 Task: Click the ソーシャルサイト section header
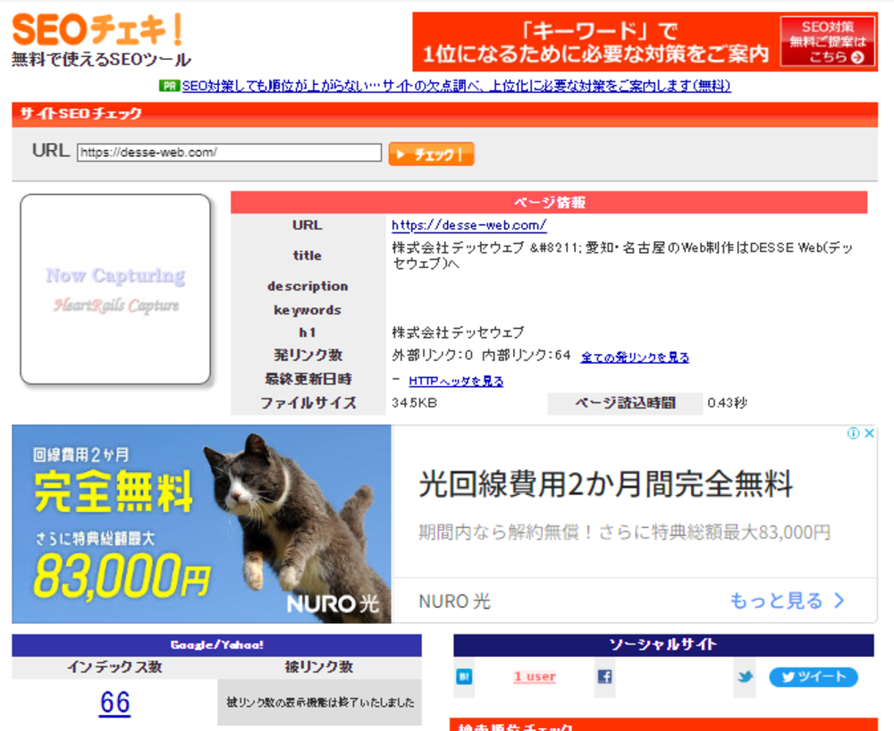tap(663, 645)
